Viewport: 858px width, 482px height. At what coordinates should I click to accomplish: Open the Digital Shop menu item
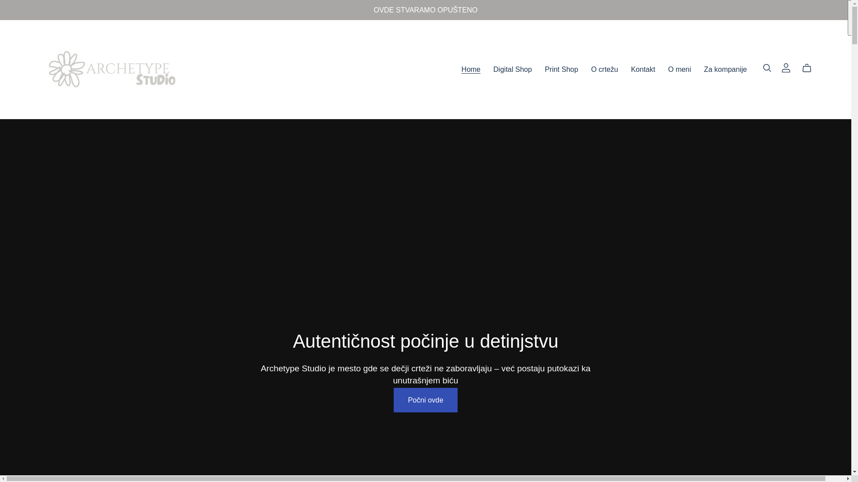click(x=513, y=70)
